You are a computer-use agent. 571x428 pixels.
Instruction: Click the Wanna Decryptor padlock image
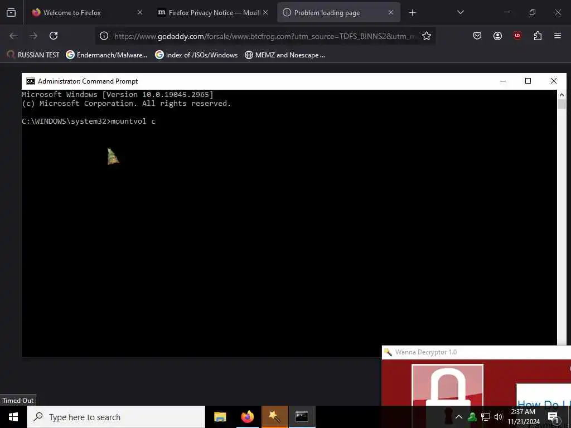[x=448, y=385]
